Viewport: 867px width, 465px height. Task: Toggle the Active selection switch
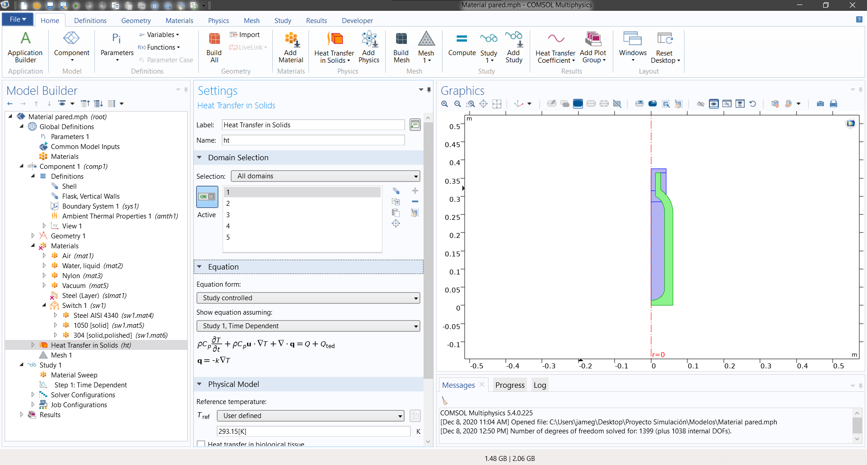tap(207, 197)
